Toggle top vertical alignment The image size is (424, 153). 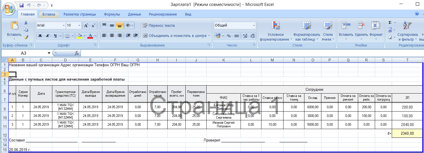click(104, 25)
